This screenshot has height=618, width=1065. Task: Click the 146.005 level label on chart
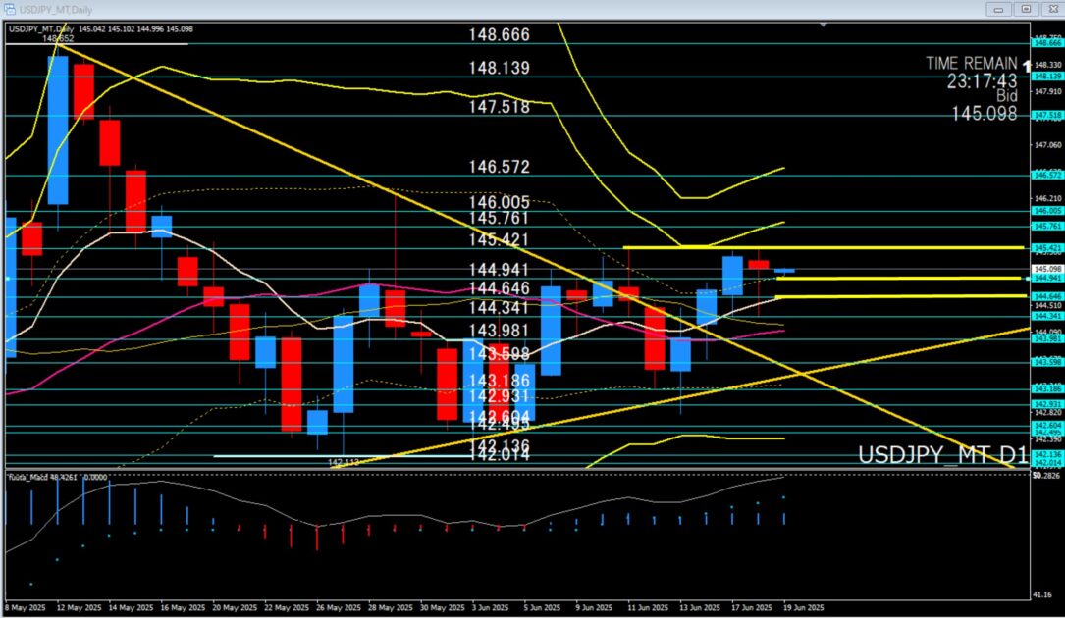point(499,201)
